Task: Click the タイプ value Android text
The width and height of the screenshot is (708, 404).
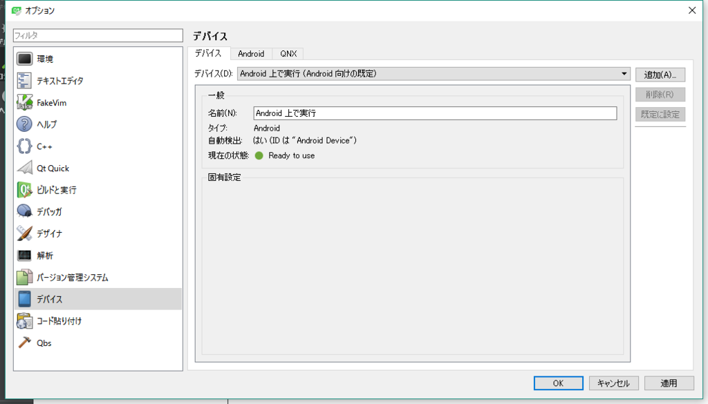Action: (267, 128)
